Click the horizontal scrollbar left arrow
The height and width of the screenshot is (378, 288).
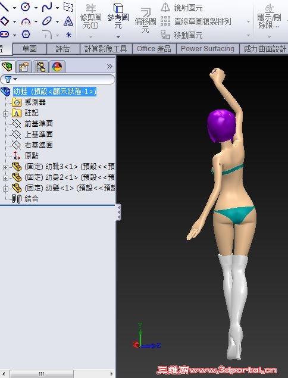click(x=4, y=374)
